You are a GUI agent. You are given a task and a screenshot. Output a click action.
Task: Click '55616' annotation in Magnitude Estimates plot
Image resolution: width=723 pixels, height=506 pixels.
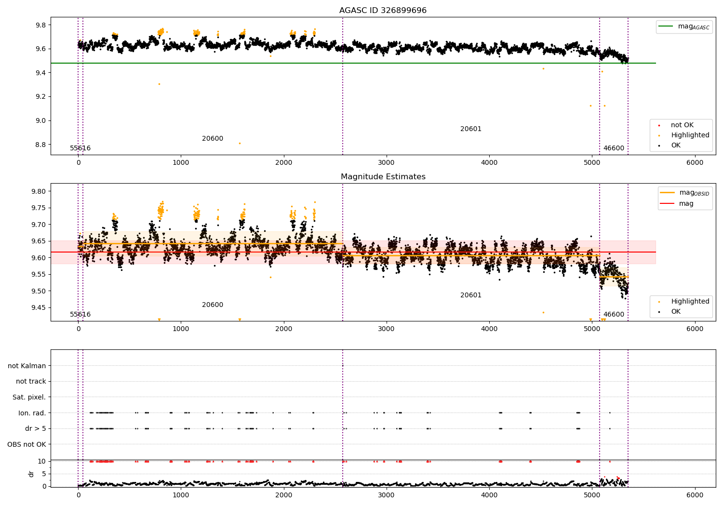[80, 315]
